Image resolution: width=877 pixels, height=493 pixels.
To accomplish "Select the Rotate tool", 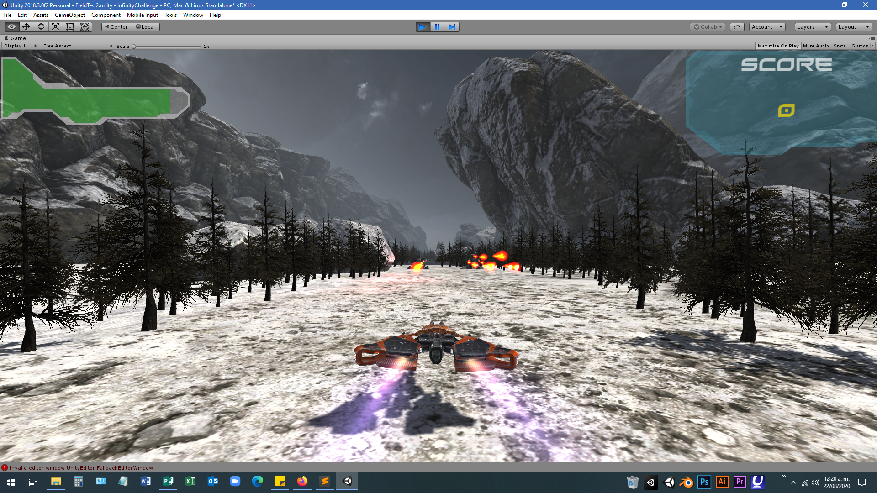I will pos(41,27).
